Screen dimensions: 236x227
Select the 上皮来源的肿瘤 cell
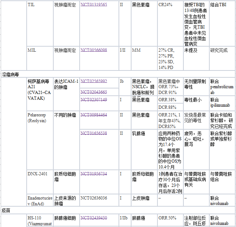pos(66,200)
